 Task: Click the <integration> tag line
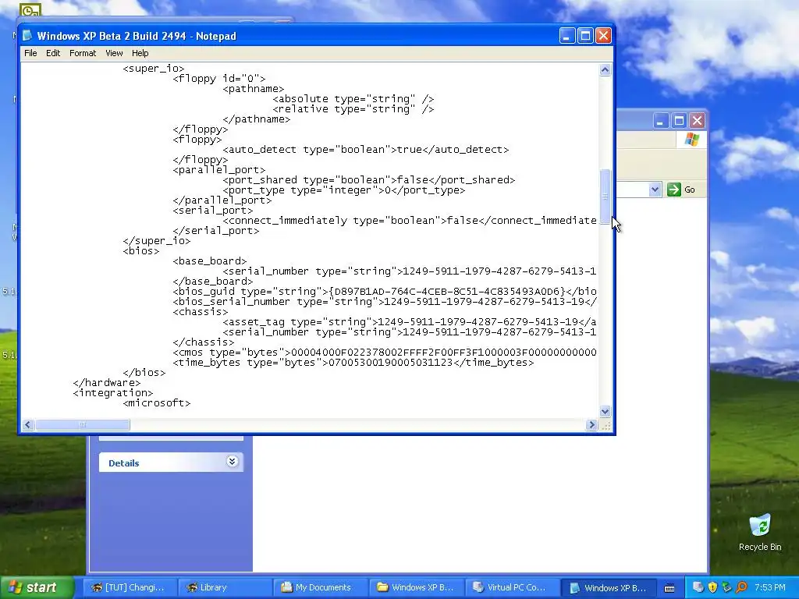coord(112,393)
